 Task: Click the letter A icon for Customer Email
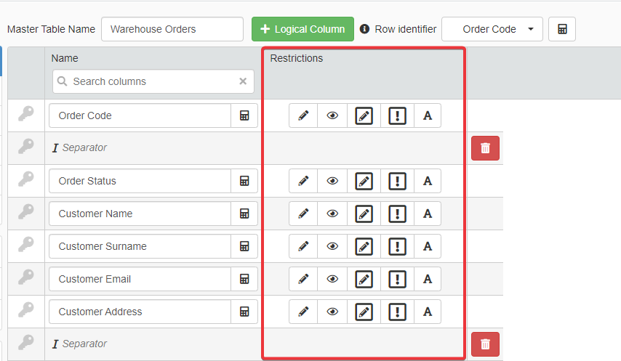tap(428, 279)
